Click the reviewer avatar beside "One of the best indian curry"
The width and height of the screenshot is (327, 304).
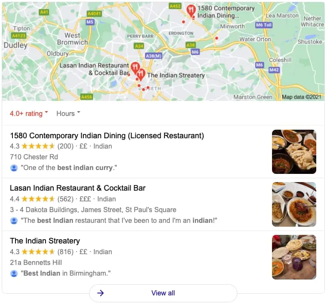pyautogui.click(x=14, y=168)
